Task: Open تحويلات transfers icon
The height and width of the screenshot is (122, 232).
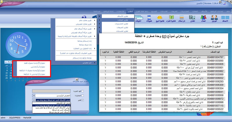Action: tap(149, 19)
